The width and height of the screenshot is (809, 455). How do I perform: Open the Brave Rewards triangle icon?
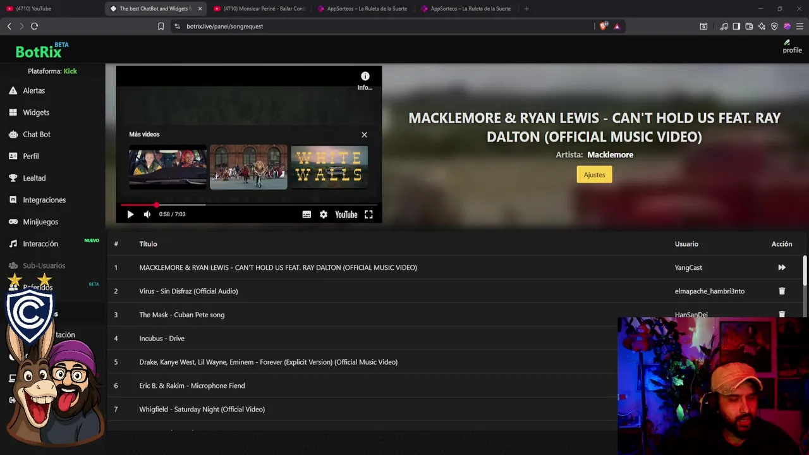click(x=617, y=27)
